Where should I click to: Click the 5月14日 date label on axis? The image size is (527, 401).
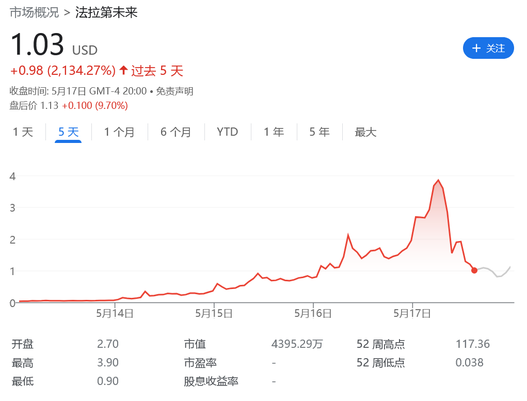coord(115,314)
